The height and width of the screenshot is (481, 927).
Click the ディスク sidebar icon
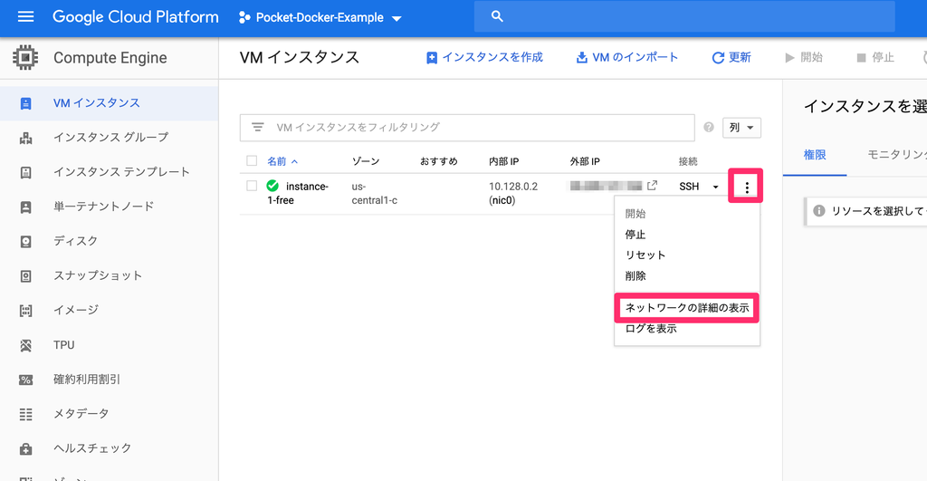click(25, 241)
